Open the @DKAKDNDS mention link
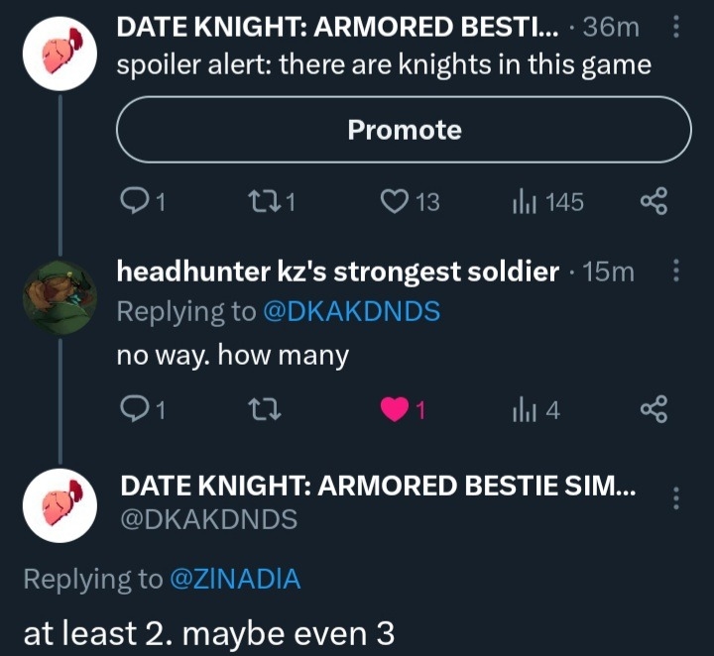 pos(350,311)
